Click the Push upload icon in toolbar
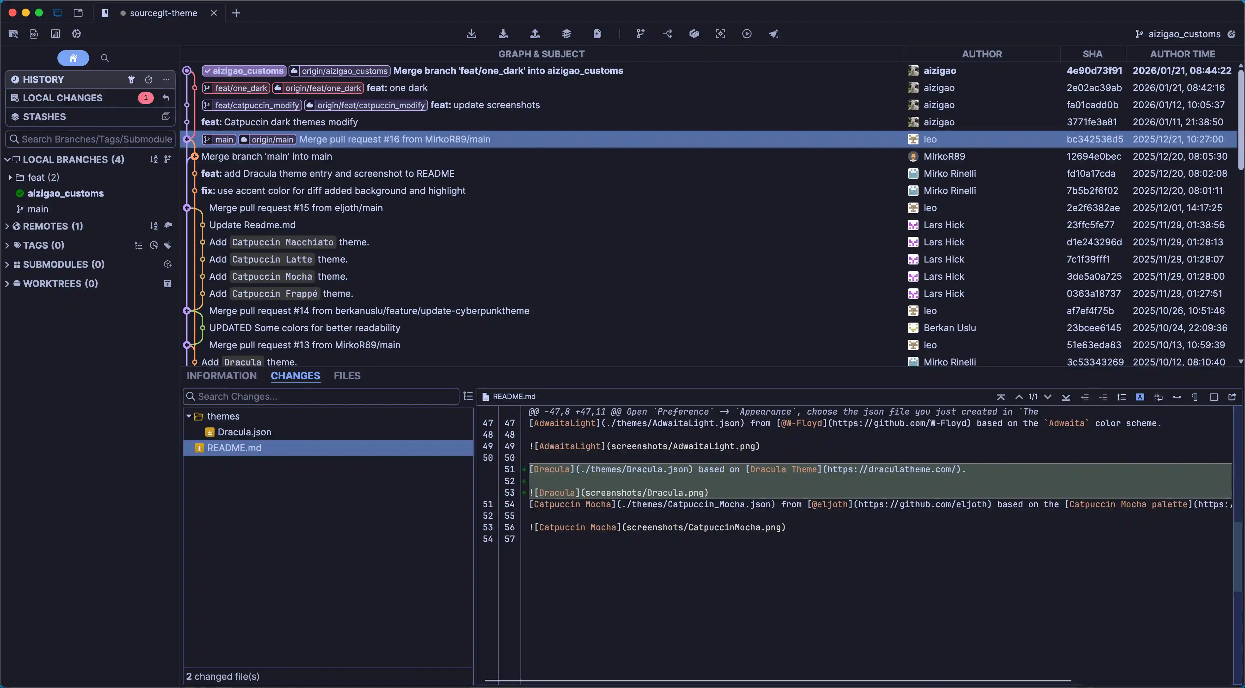The image size is (1245, 688). [x=535, y=34]
